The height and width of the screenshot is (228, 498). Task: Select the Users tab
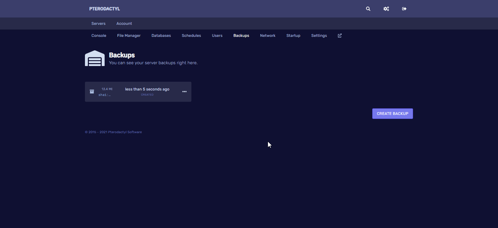coord(217,36)
